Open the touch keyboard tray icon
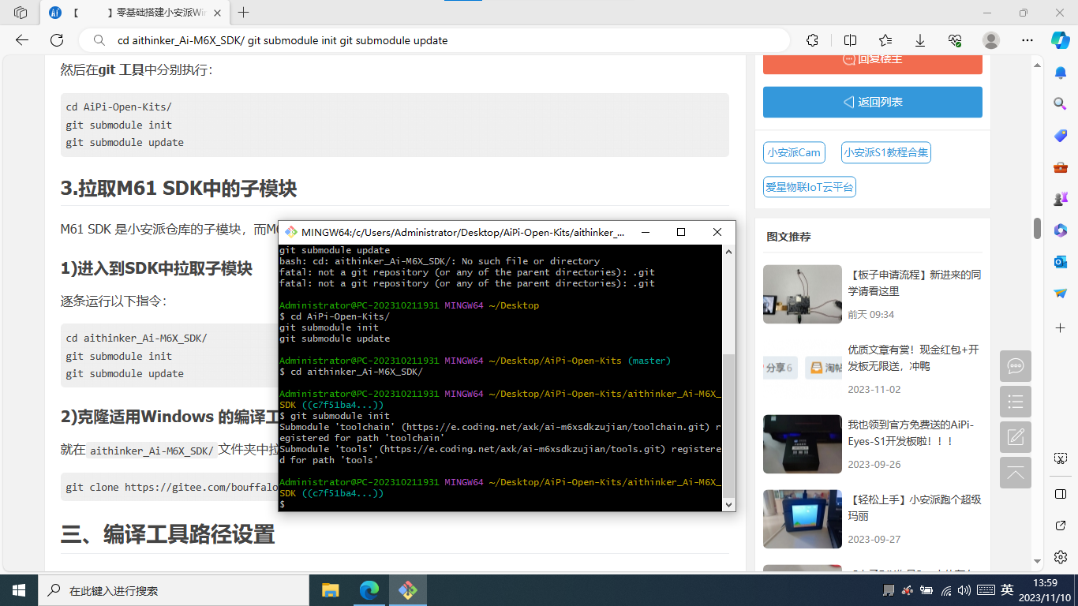The height and width of the screenshot is (606, 1078). click(x=986, y=590)
